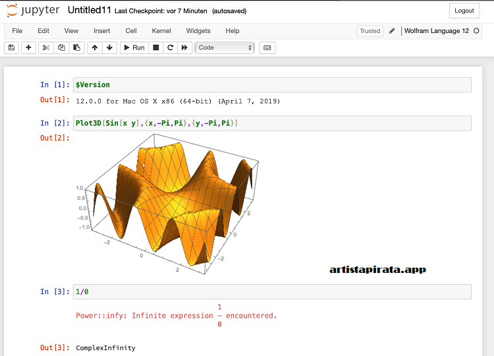Move selected cell up
Image resolution: width=494 pixels, height=356 pixels.
(95, 47)
